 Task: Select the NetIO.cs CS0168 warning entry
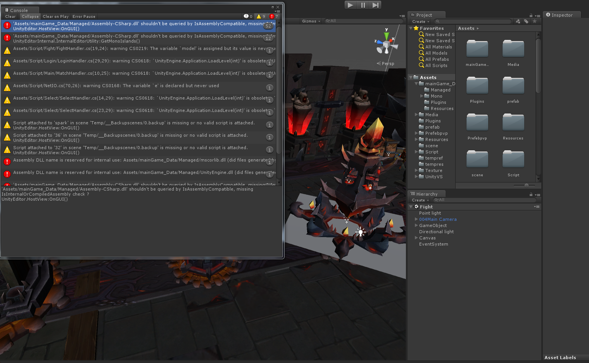[x=139, y=88]
